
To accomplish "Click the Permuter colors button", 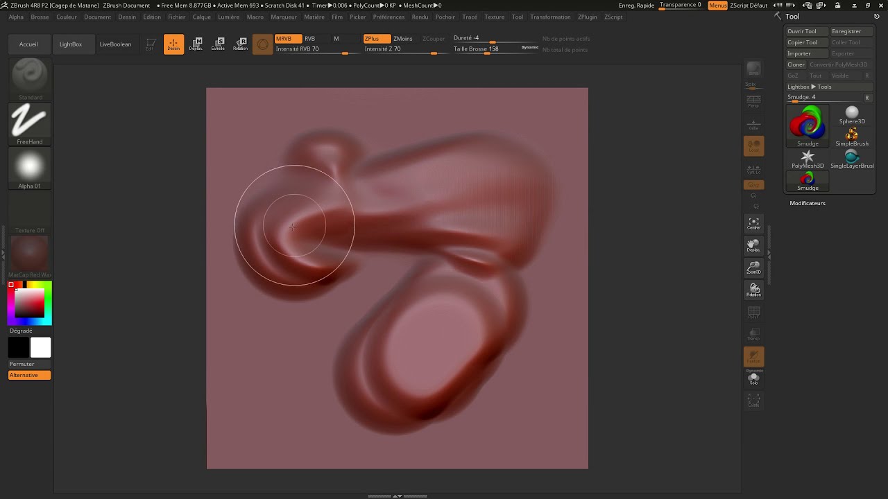I will tap(29, 364).
